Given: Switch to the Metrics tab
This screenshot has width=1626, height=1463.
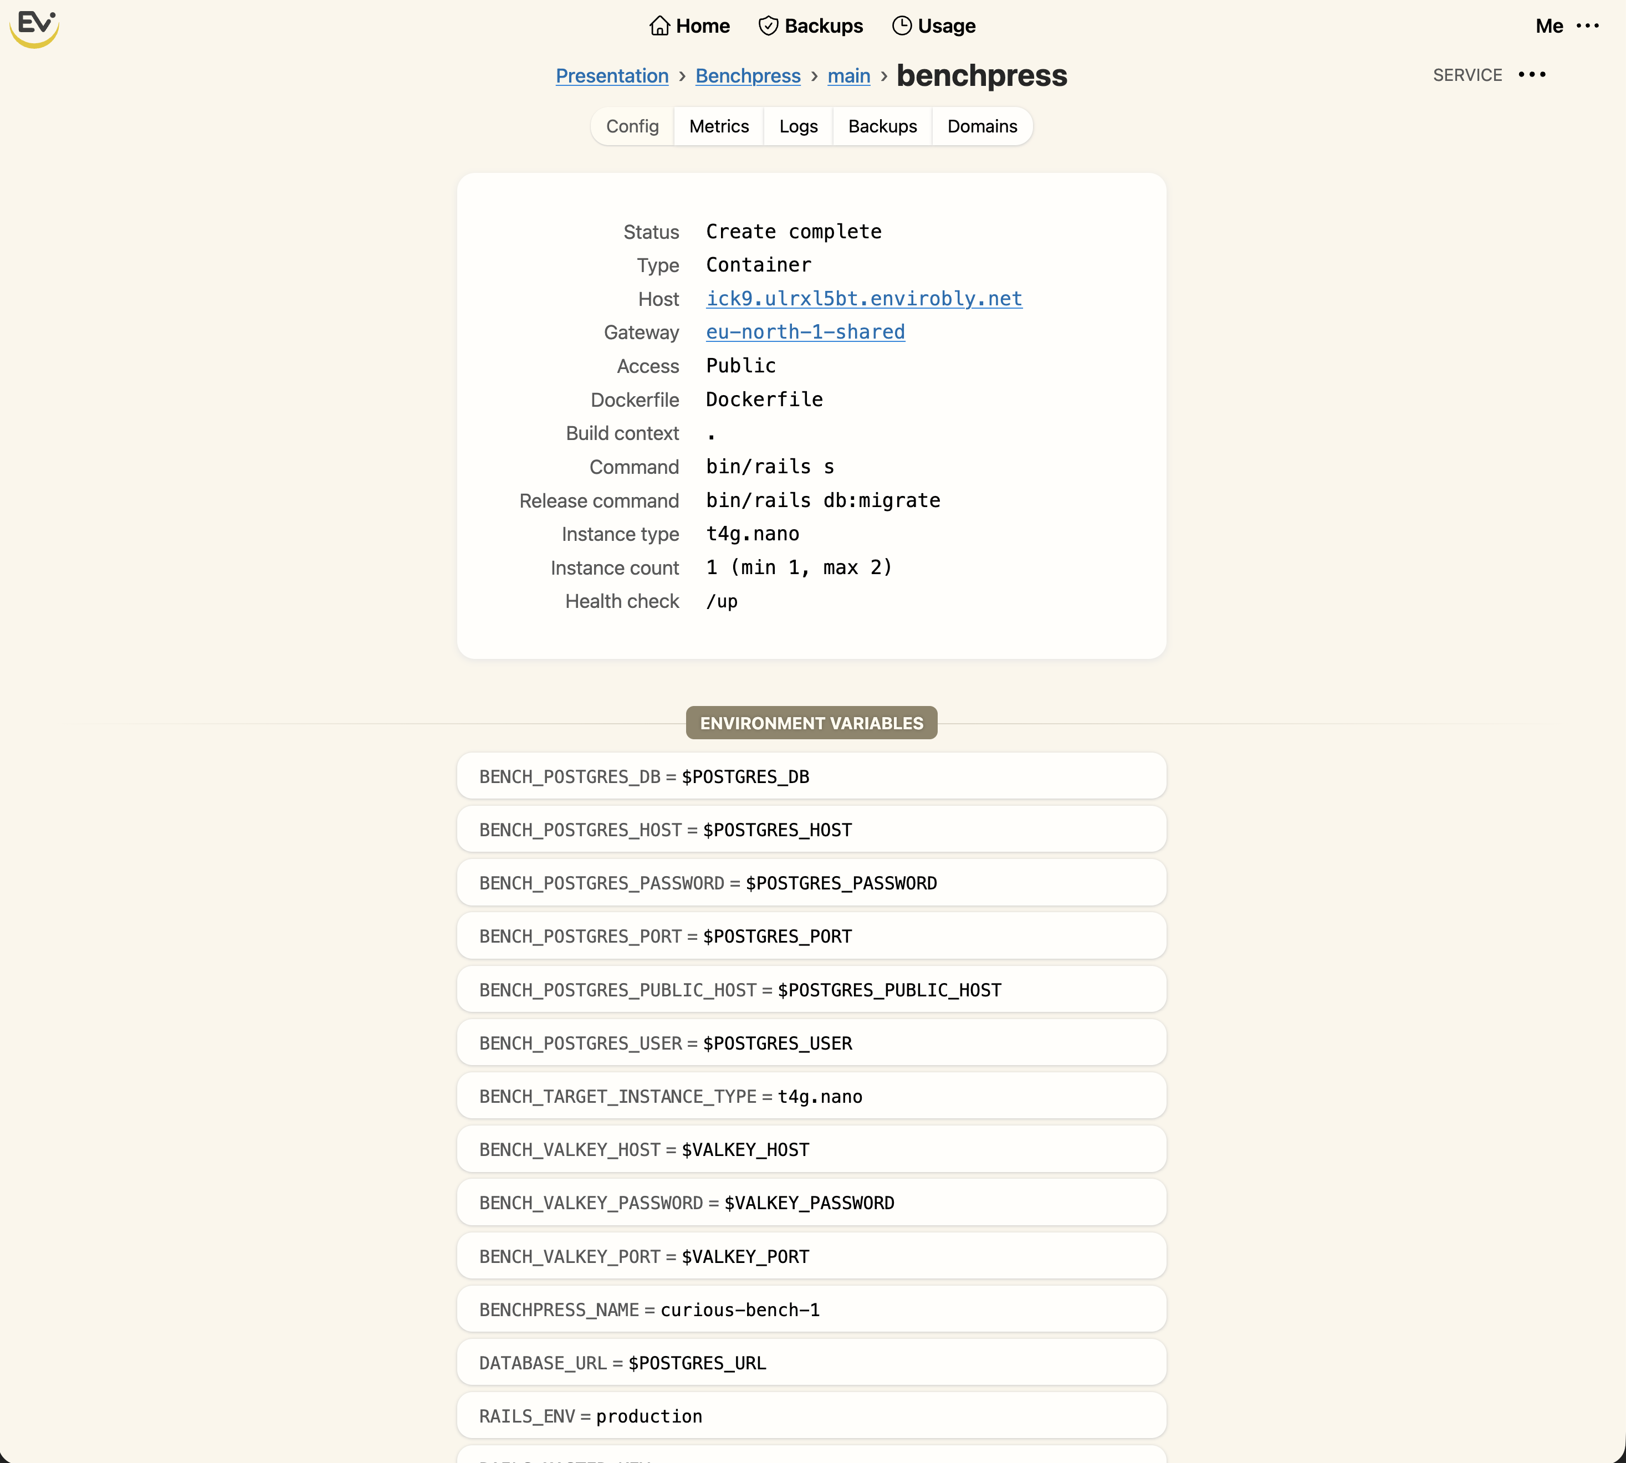Looking at the screenshot, I should pyautogui.click(x=719, y=126).
